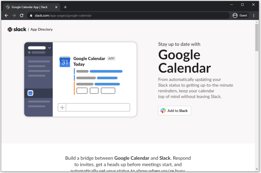Click the empty message input in the app preview
Viewport: 261px width, 173px height.
[x=98, y=107]
